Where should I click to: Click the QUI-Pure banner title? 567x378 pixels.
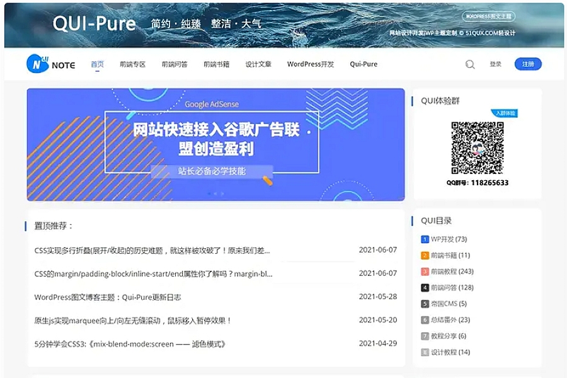click(x=94, y=24)
